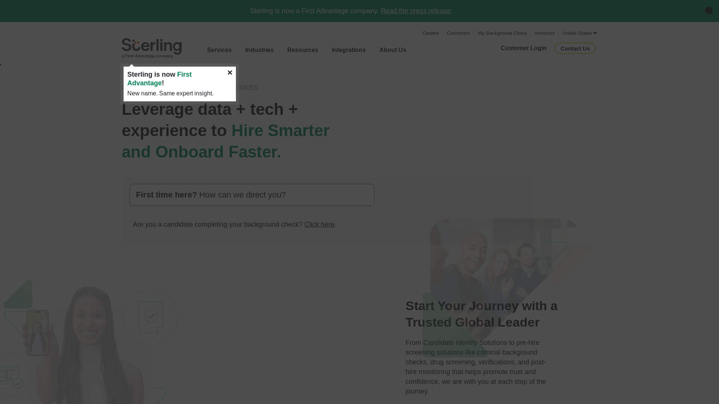
Task: Open the Resources menu
Action: point(303,50)
